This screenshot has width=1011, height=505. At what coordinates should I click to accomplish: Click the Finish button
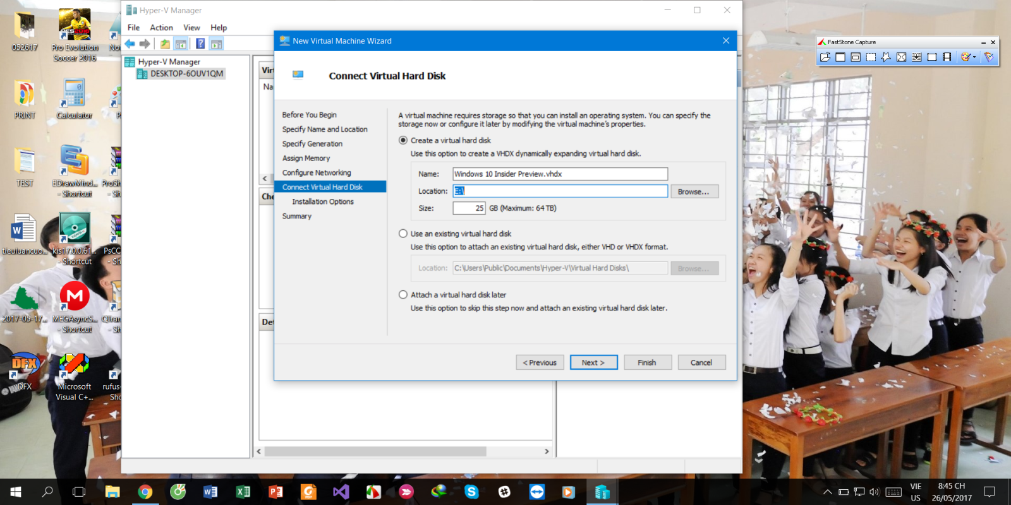[648, 362]
